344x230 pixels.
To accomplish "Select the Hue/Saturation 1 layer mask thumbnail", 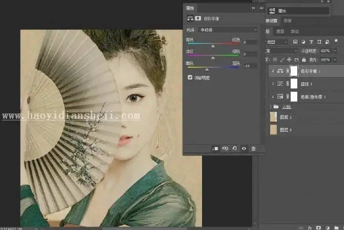I will pyautogui.click(x=294, y=96).
